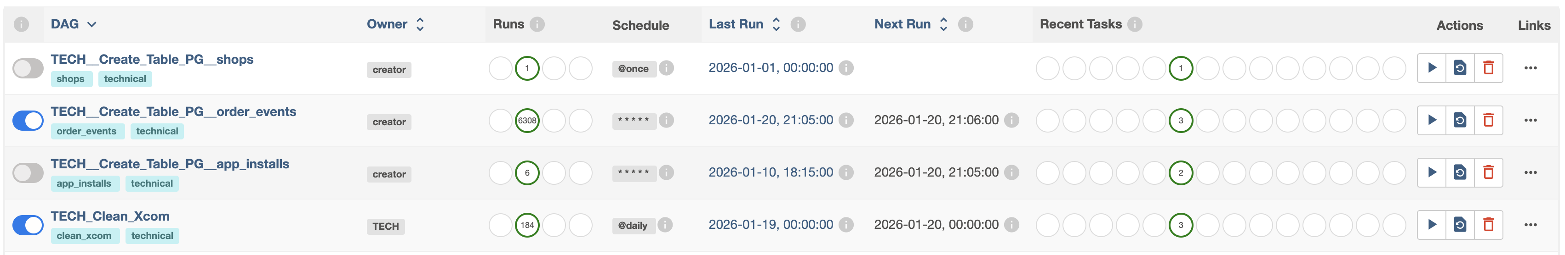Trigger the TECH__Create_Table_PG__app_installs DAG play button
Image resolution: width=1565 pixels, height=255 pixels.
[x=1431, y=172]
